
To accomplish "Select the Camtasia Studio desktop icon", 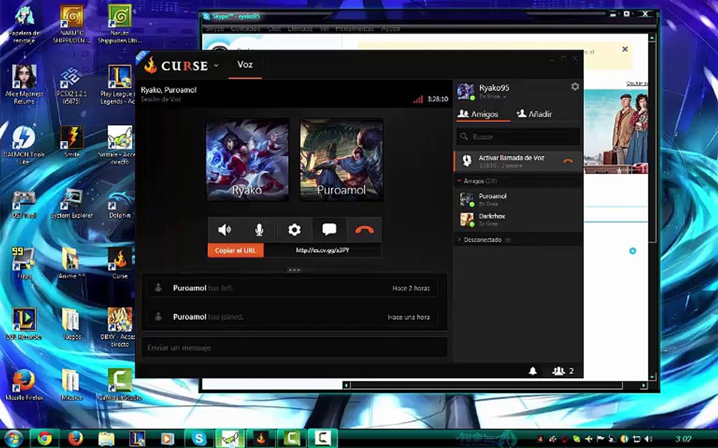I will click(120, 388).
